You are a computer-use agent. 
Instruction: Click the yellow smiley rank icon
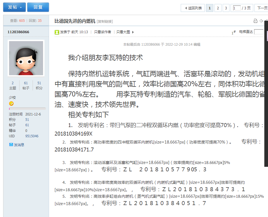[11, 104]
